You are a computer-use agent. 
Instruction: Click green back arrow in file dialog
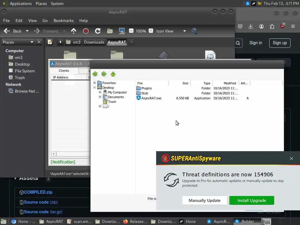(95, 74)
